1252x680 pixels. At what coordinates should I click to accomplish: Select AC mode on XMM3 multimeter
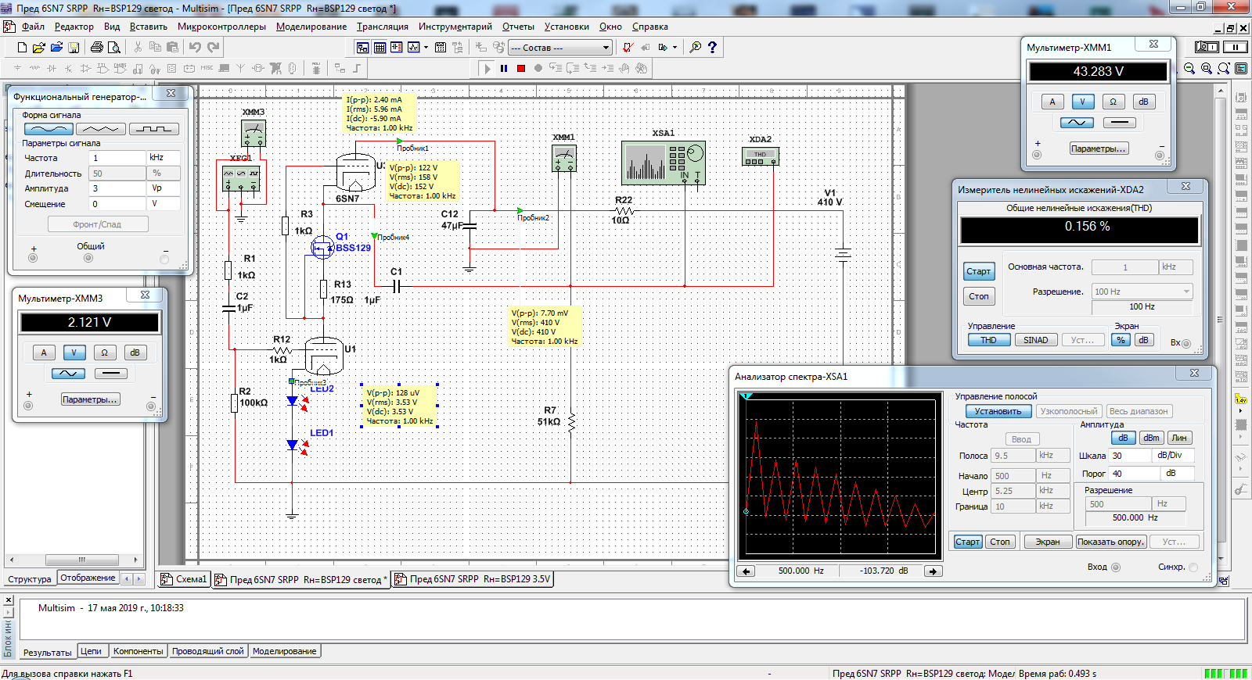pos(68,374)
